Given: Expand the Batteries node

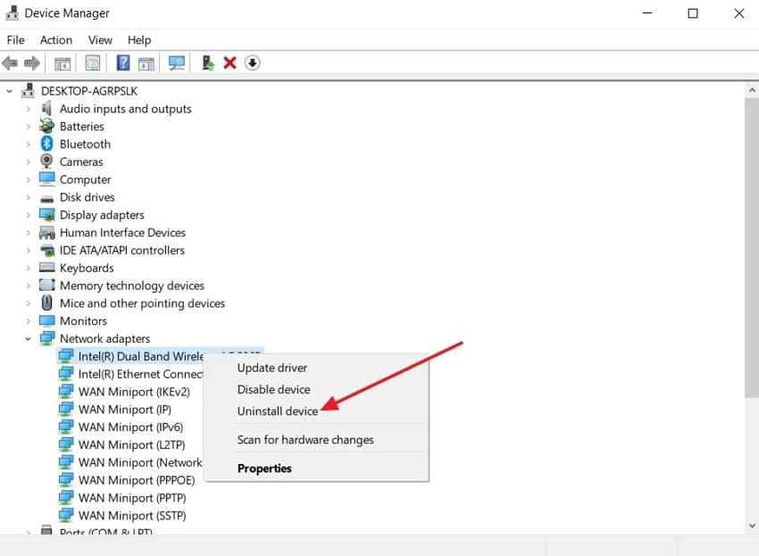Looking at the screenshot, I should [x=28, y=127].
